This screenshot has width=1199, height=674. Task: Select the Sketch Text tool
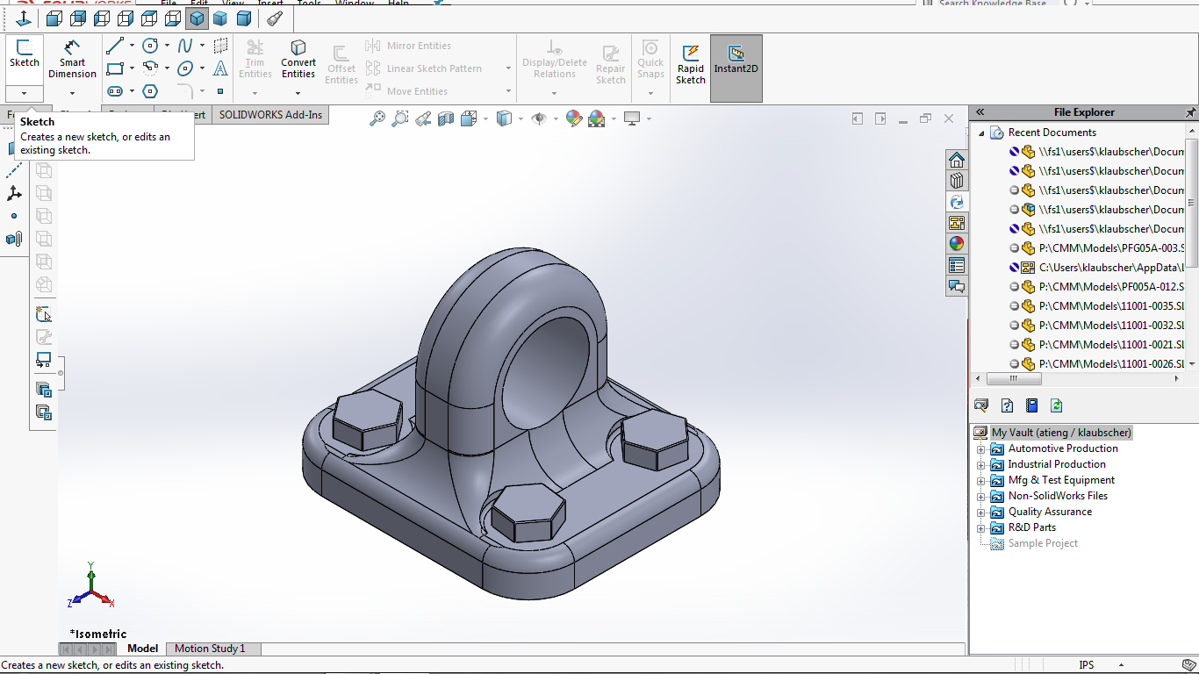(220, 68)
